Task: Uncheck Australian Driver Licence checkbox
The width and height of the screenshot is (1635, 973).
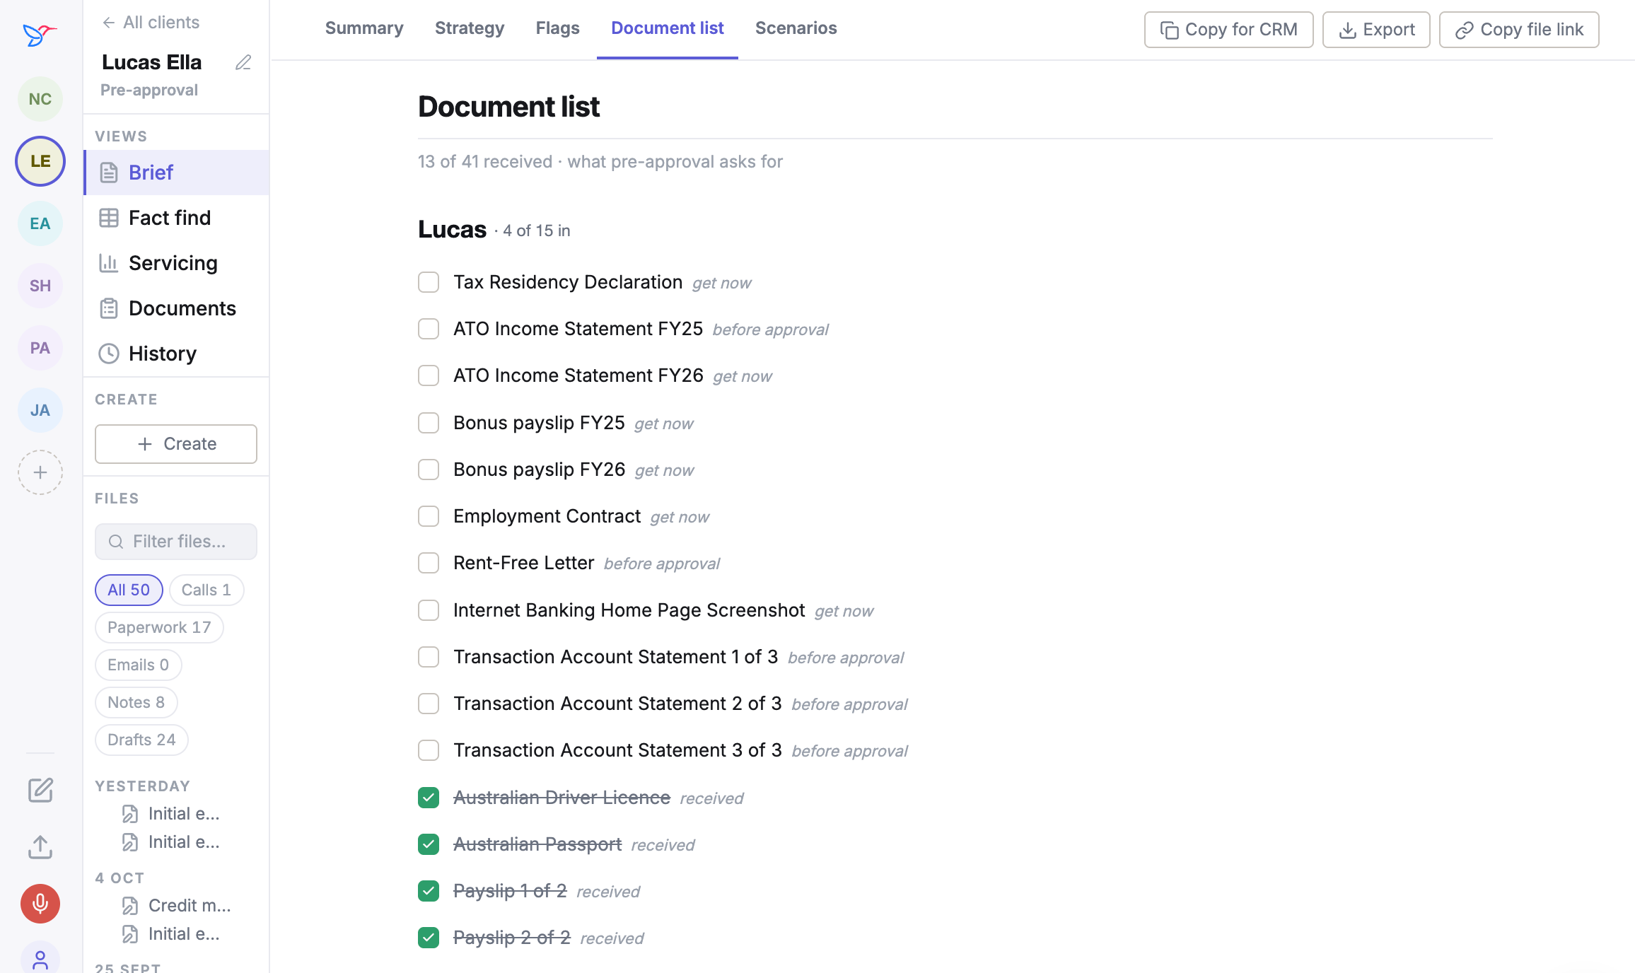Action: pyautogui.click(x=429, y=798)
